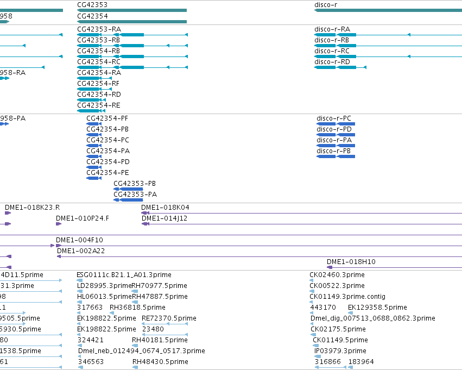Click feature 324421

(x=91, y=340)
